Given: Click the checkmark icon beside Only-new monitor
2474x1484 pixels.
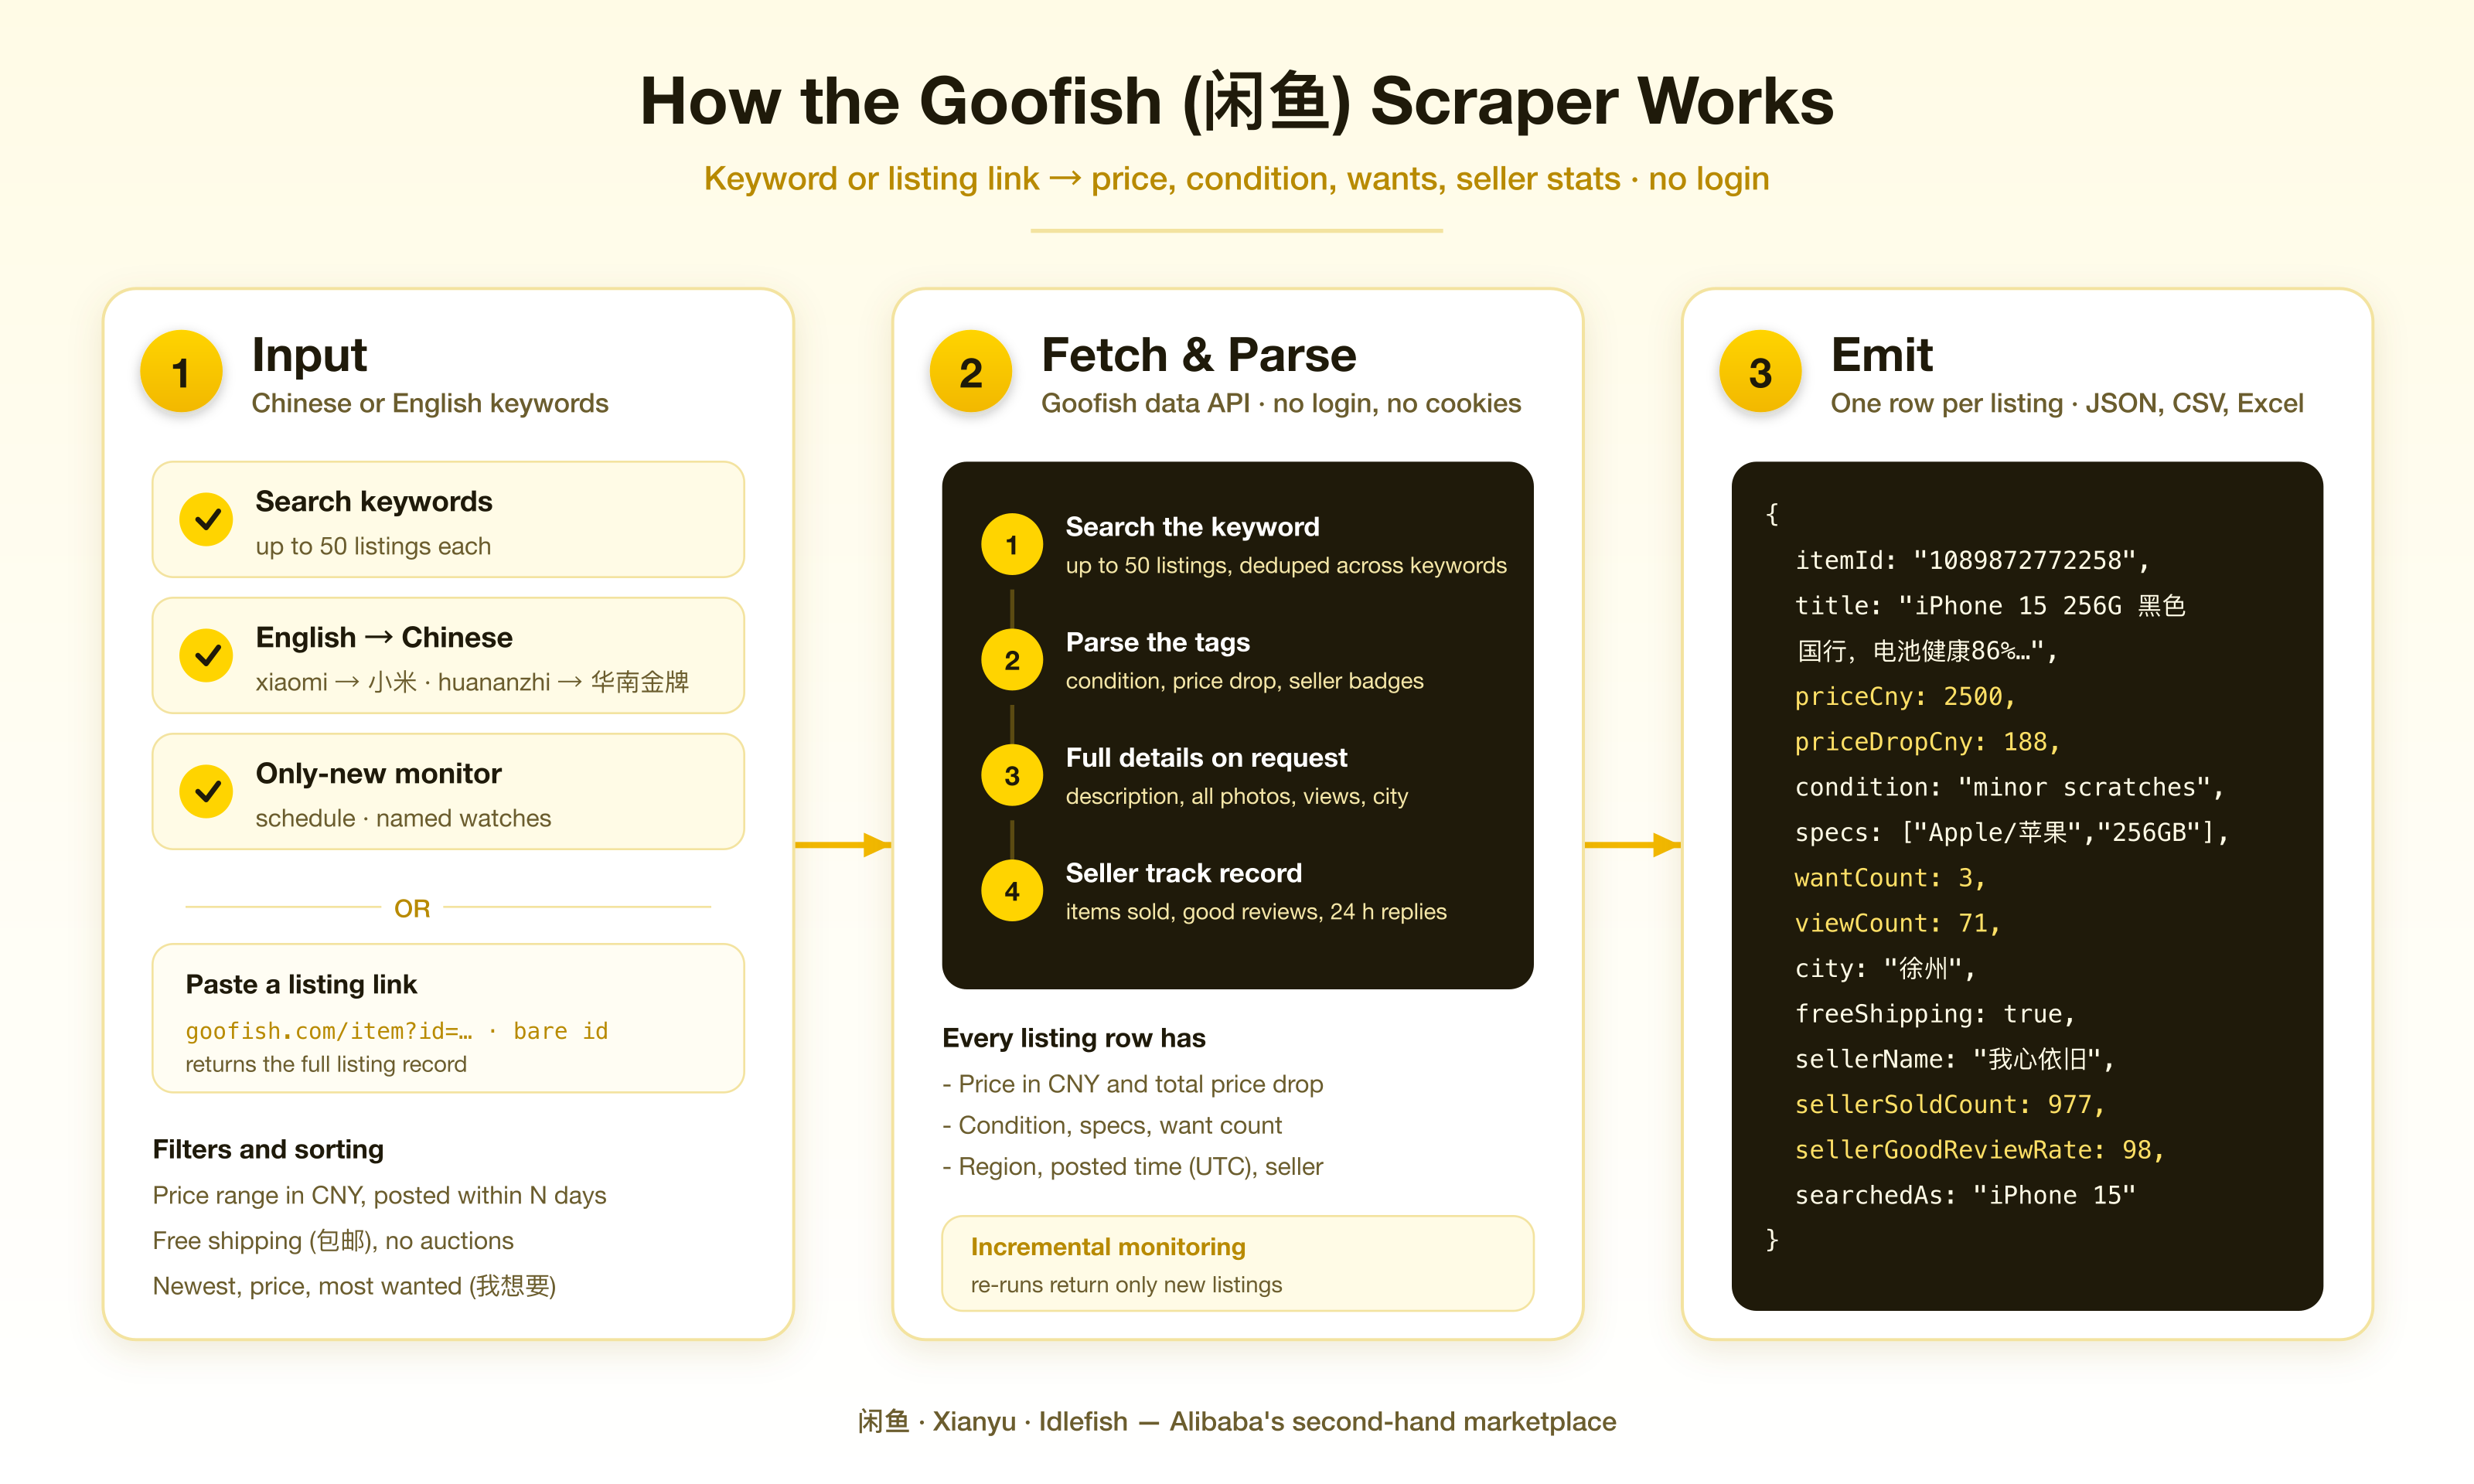Looking at the screenshot, I should coord(206,791).
